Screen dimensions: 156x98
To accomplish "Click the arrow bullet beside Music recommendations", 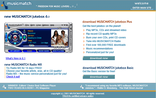I will 84,49.
